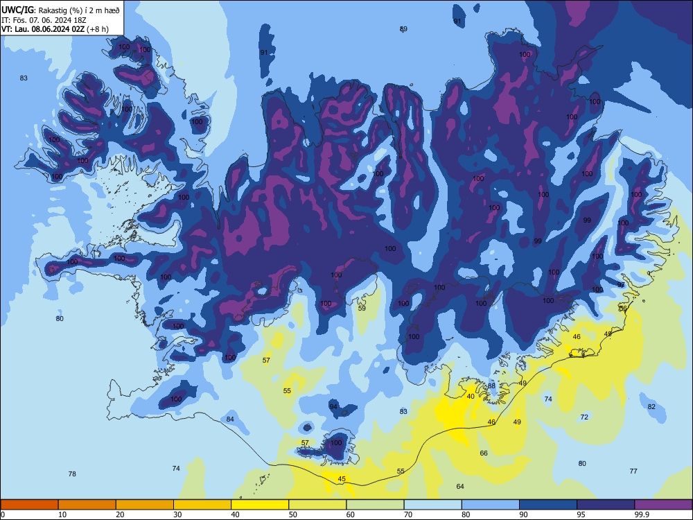The height and width of the screenshot is (520, 693).
Task: Click the legend tick label '95'
Action: 581,514
